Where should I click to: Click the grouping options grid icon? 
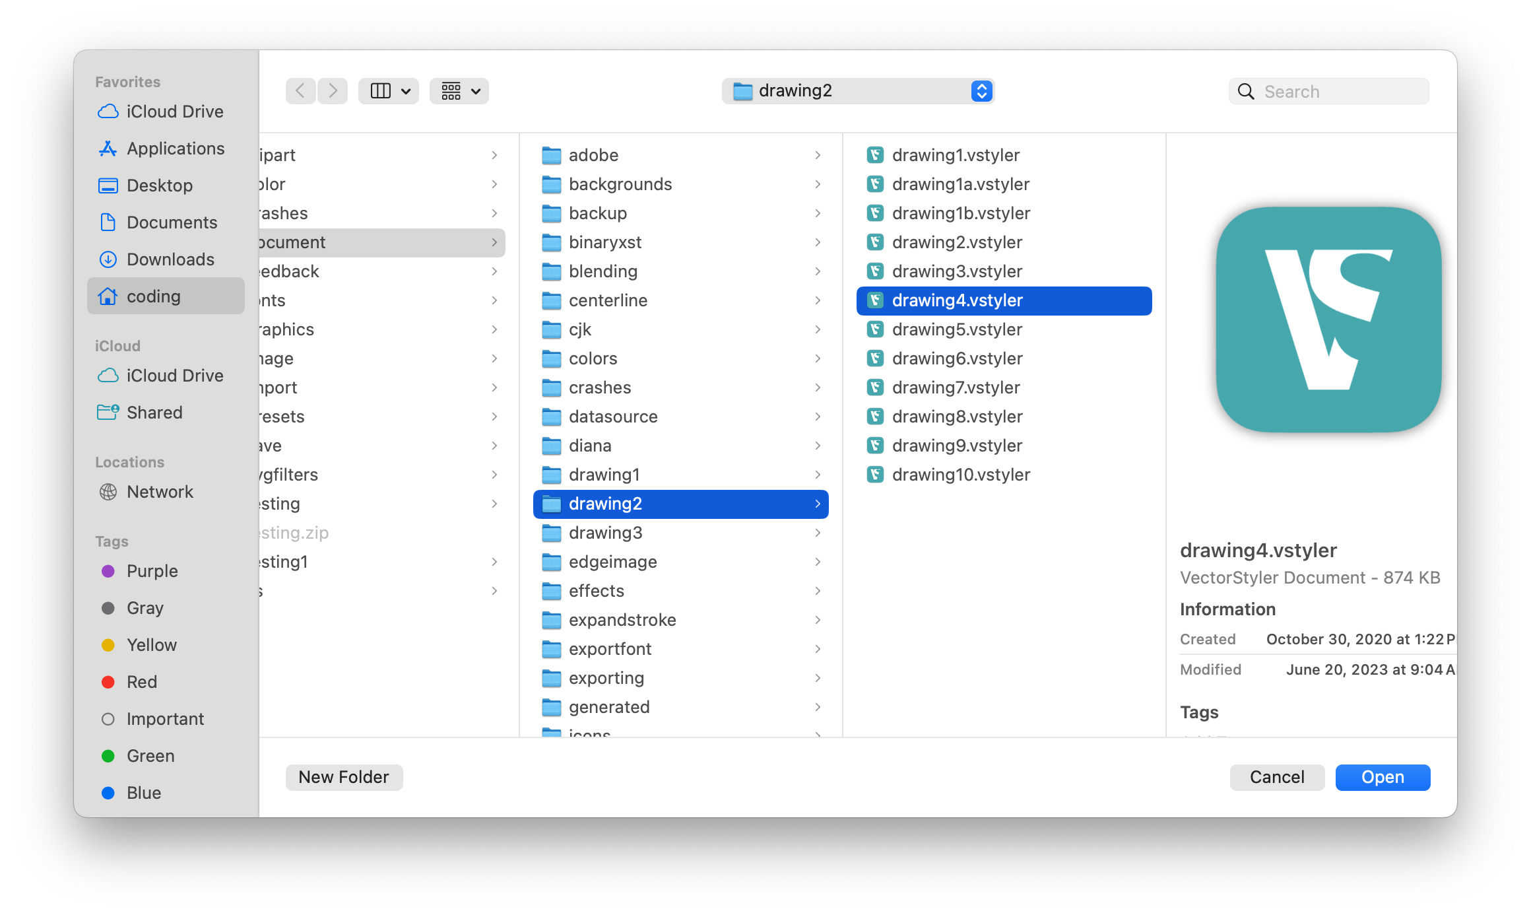tap(451, 90)
